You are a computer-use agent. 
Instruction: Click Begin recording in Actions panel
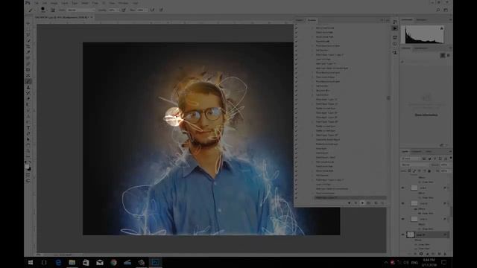[356, 202]
